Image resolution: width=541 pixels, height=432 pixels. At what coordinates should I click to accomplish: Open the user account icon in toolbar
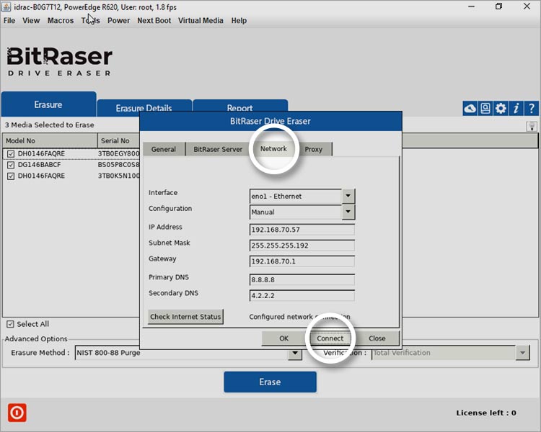(485, 109)
